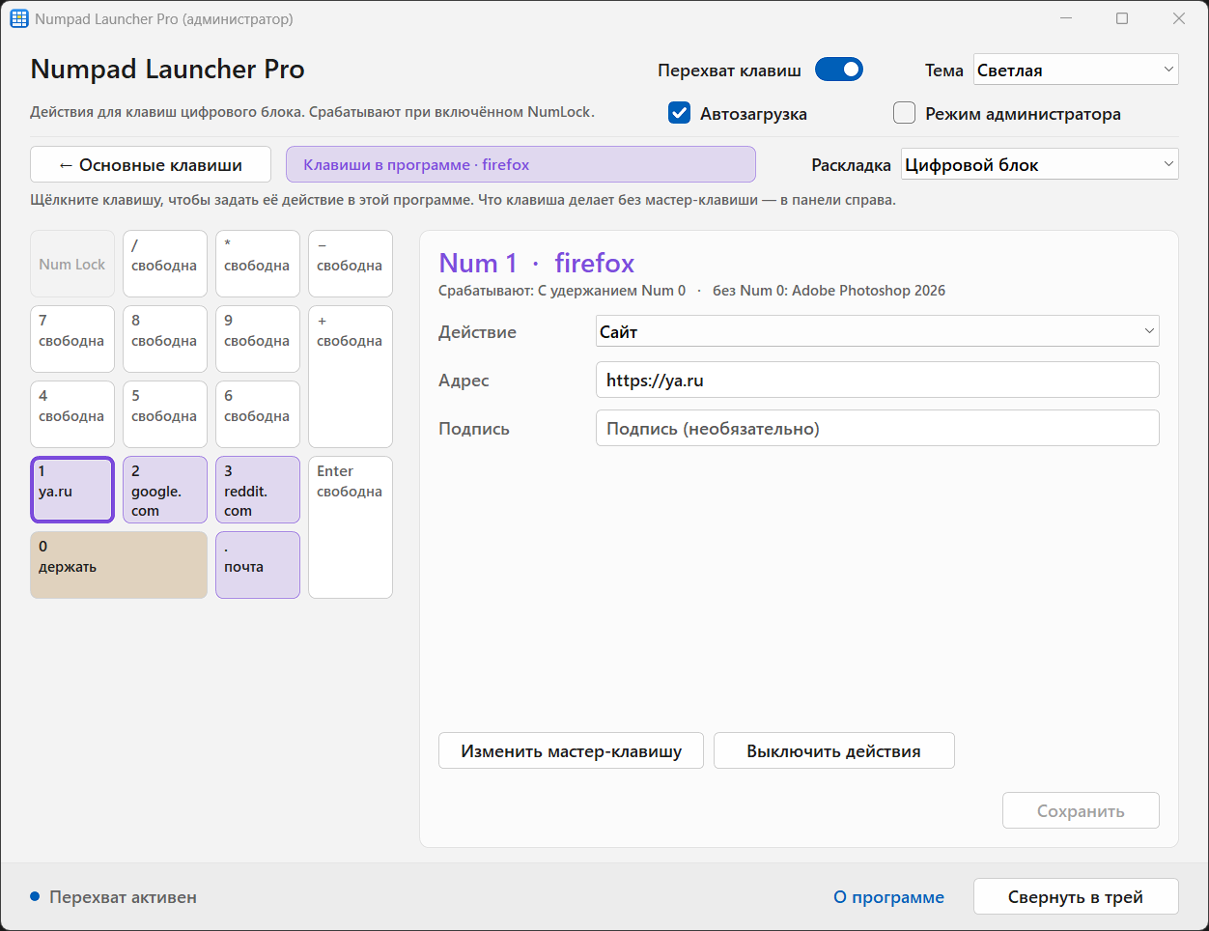Select the numpad 7 key tile
Screen dimensions: 1209x931
click(x=72, y=339)
